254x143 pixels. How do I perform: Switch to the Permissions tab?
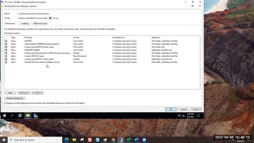point(10,23)
